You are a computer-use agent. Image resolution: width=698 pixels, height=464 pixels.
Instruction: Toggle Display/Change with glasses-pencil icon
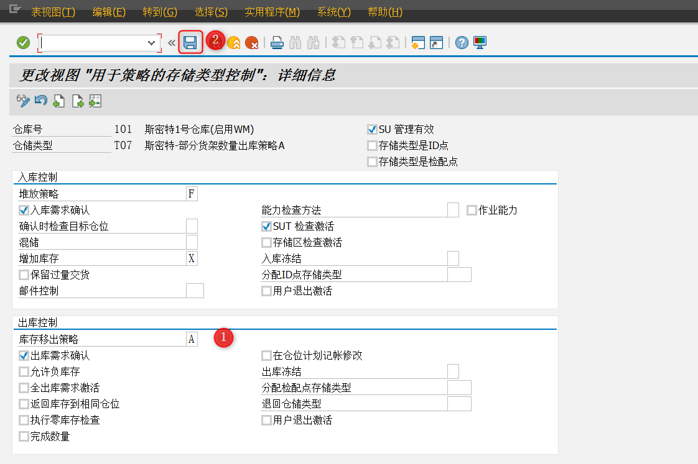[22, 101]
